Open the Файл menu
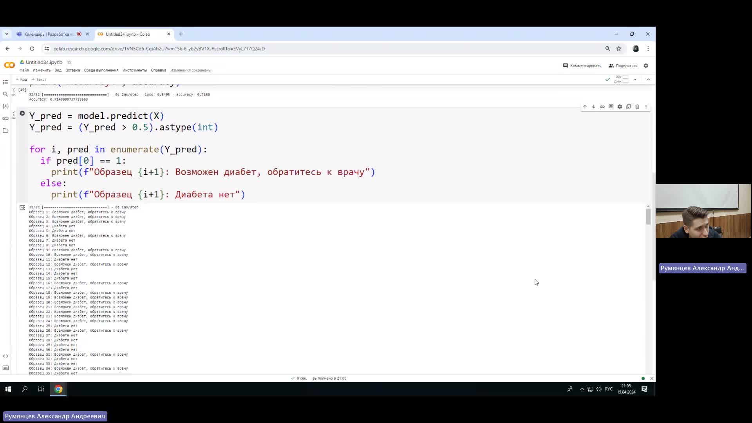The width and height of the screenshot is (752, 423). 24,70
